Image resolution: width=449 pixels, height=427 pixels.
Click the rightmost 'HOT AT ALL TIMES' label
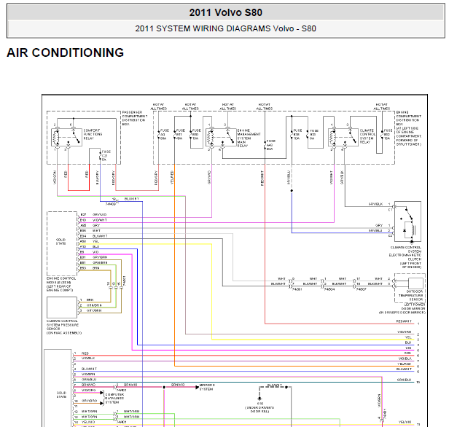pos(381,106)
